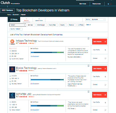
Task: Open the saved bookmarks icon in header
Action: pos(111,4)
